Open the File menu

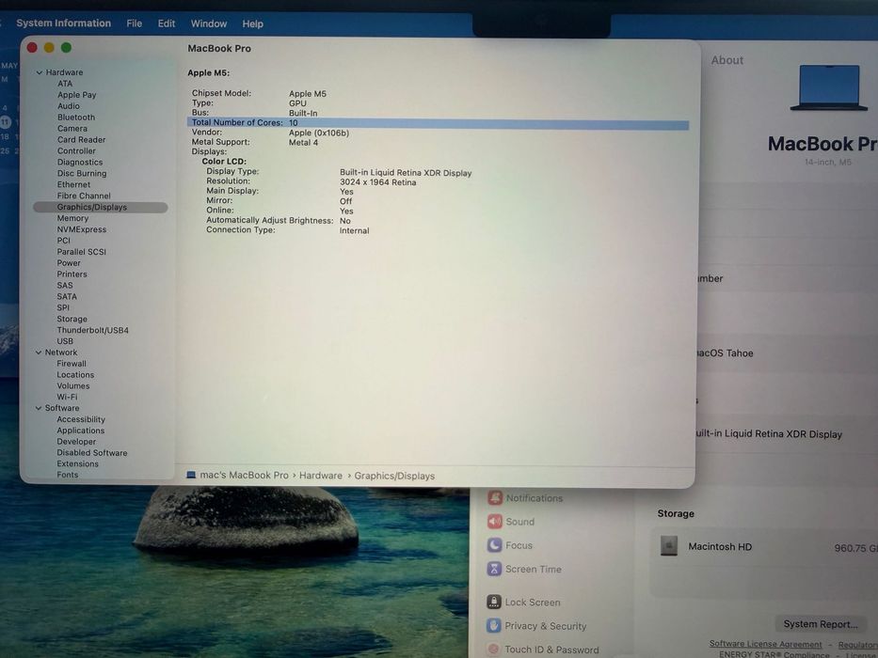(x=134, y=23)
